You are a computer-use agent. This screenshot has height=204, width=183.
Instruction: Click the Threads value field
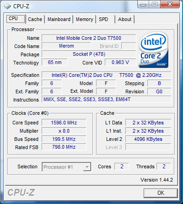click(x=164, y=166)
